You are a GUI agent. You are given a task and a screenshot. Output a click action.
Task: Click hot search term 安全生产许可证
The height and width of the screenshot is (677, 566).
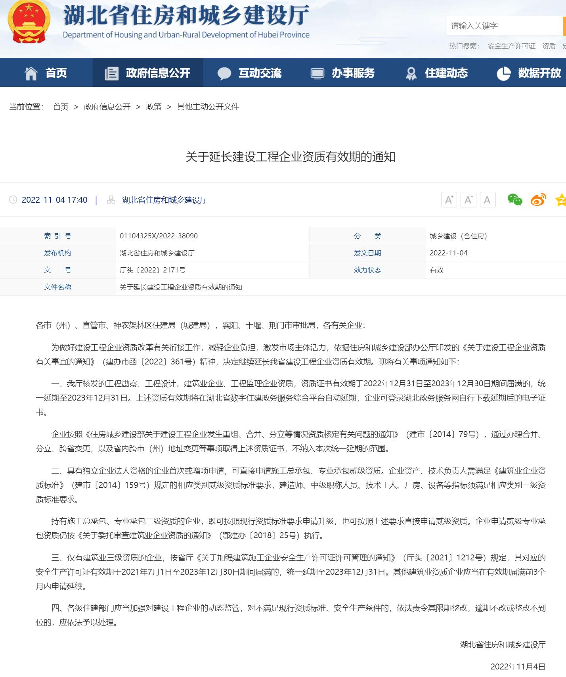(511, 46)
